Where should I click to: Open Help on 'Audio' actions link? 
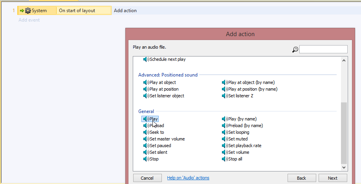point(188,178)
